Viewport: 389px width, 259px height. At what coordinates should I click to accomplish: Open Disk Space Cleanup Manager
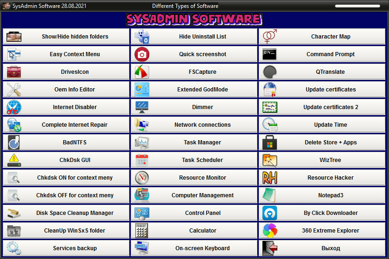click(66, 213)
